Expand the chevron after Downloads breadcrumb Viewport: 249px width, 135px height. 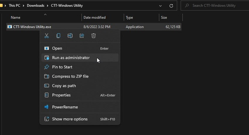tap(47, 6)
